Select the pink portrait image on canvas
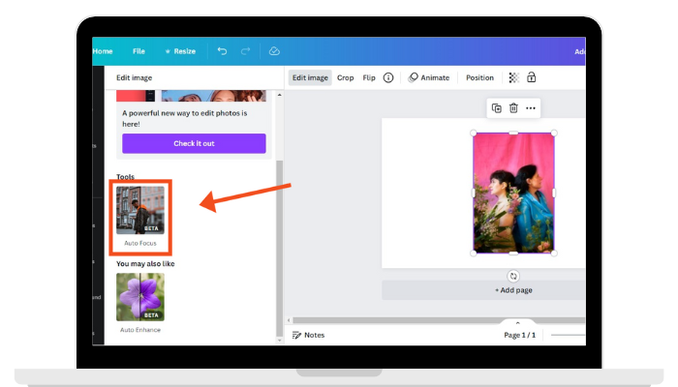This screenshot has height=387, width=678. coord(513,193)
